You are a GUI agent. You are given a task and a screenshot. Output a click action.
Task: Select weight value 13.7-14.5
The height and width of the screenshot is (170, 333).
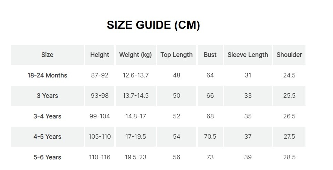tap(136, 96)
